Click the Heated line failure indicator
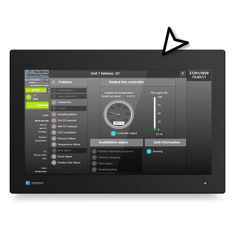 [54, 102]
